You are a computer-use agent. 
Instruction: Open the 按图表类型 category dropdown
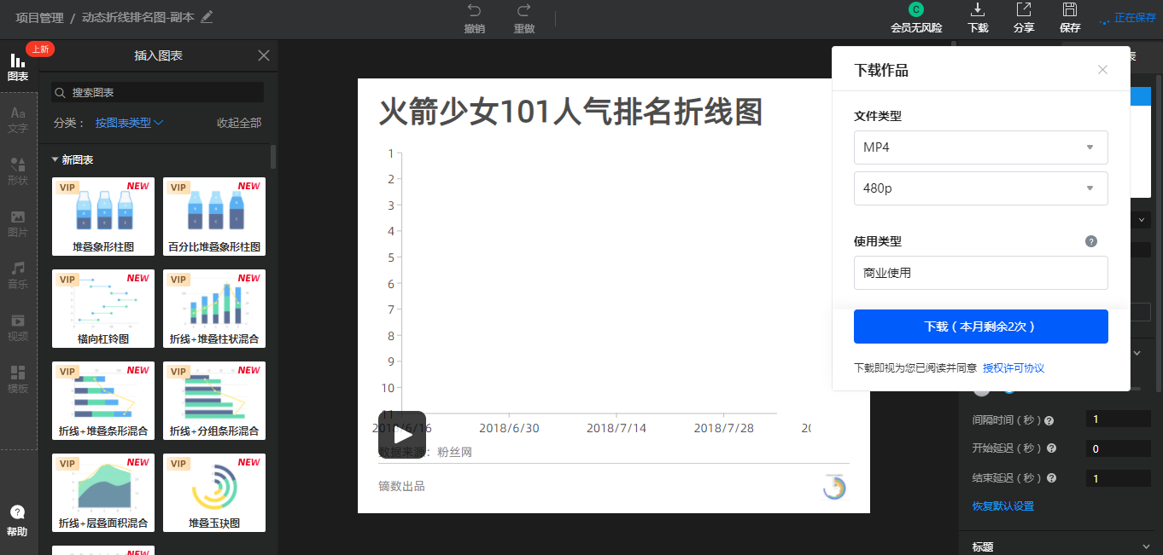[129, 123]
